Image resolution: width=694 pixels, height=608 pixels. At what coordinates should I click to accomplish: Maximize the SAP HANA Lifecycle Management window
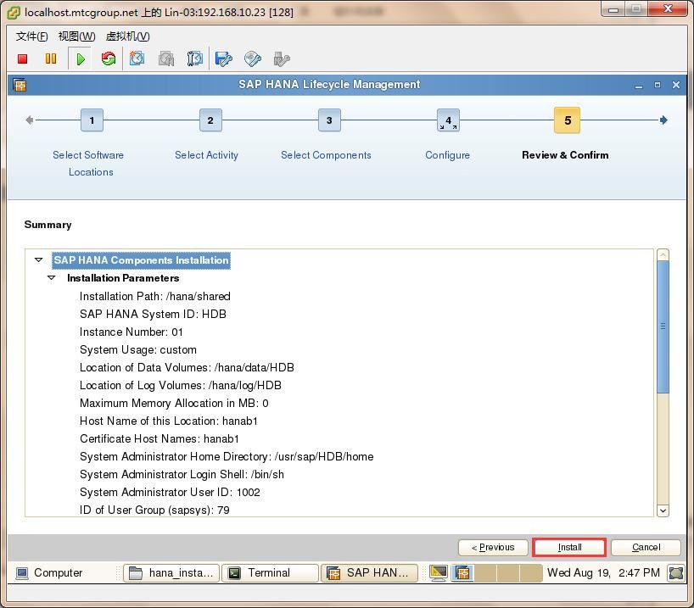(658, 85)
